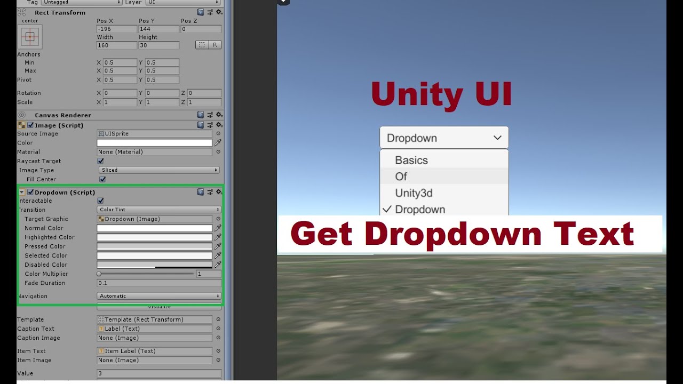Open the Image (Script) gear settings menu
The image size is (683, 384).
coord(219,125)
